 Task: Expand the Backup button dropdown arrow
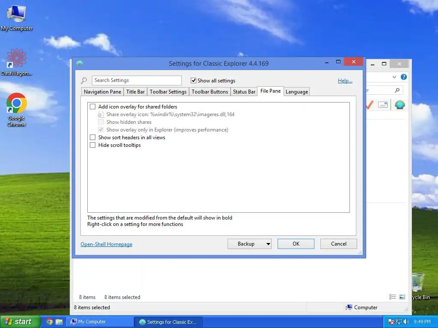click(268, 244)
